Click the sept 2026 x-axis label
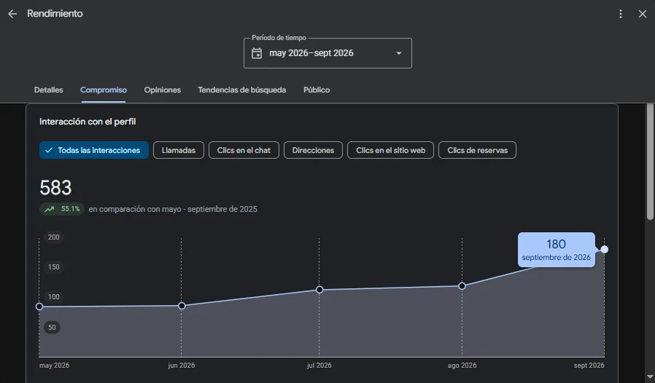Viewport: 655px width, 383px height. (589, 366)
